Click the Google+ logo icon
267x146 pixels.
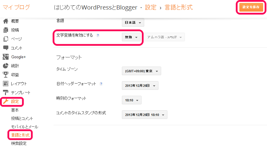[x=6, y=57]
